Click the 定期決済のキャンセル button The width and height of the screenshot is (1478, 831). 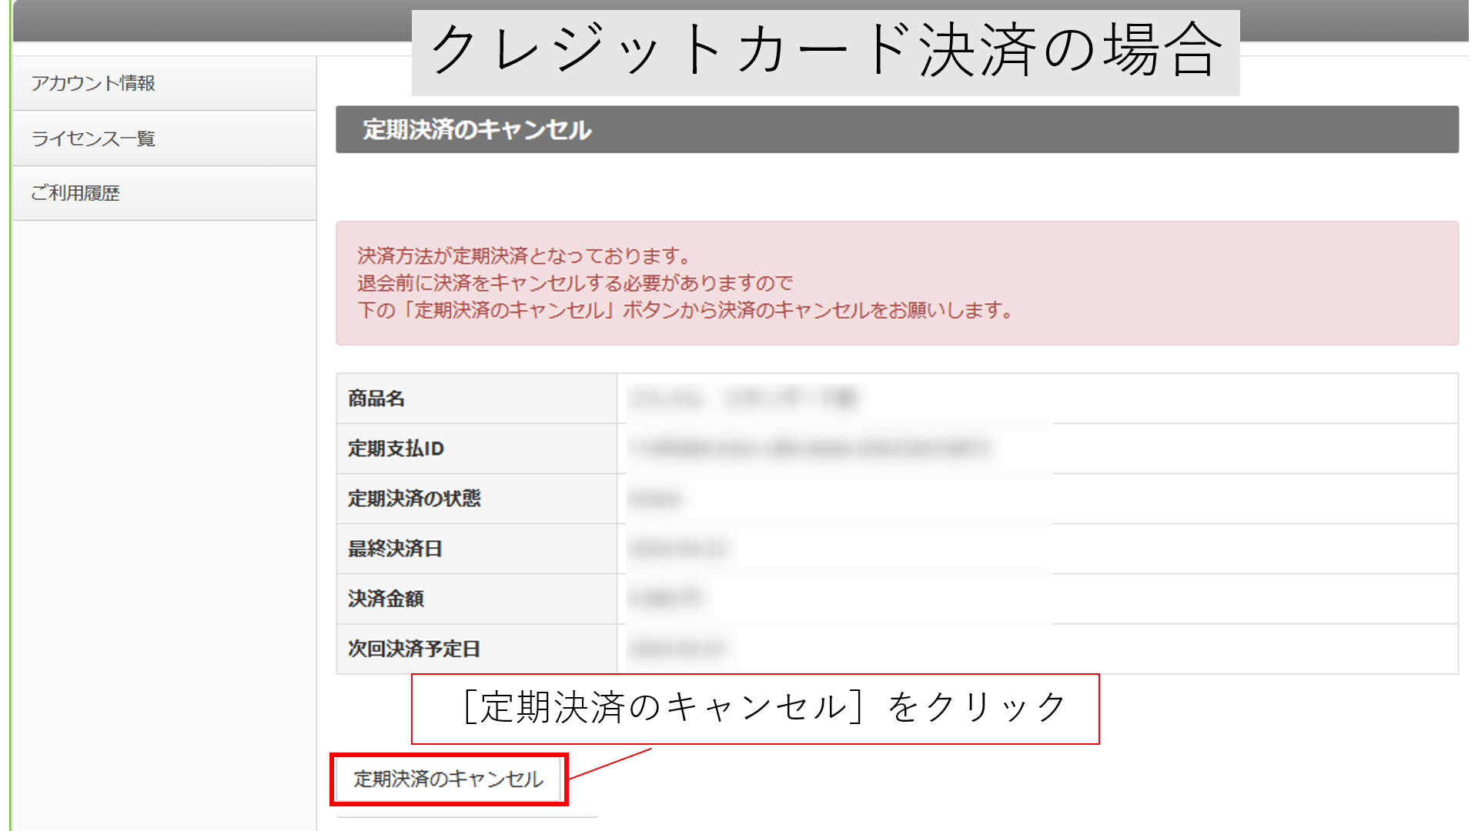(x=448, y=779)
